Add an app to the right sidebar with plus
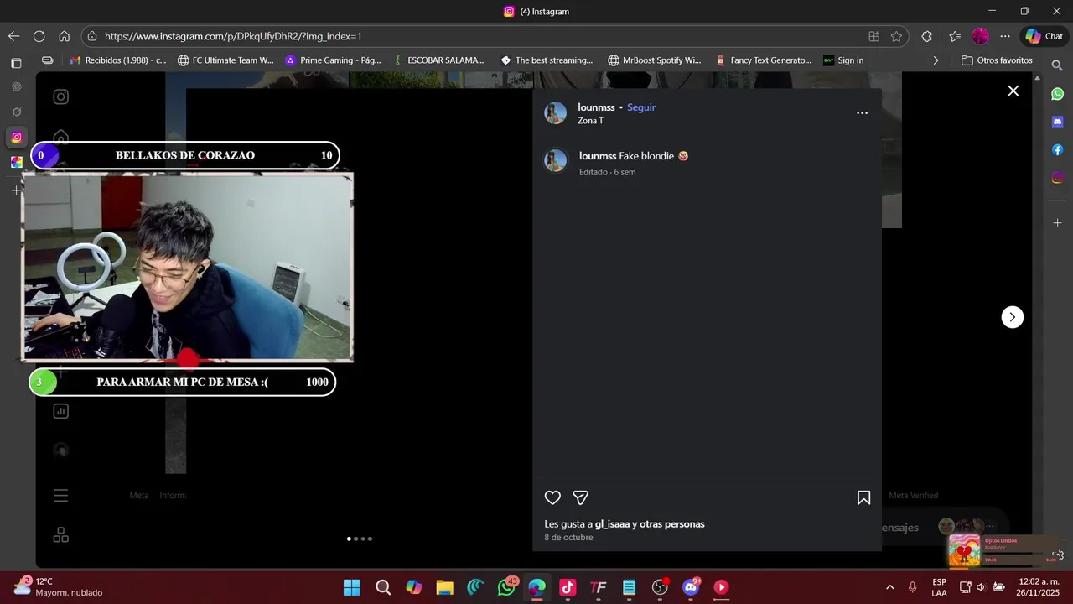 click(x=1057, y=223)
